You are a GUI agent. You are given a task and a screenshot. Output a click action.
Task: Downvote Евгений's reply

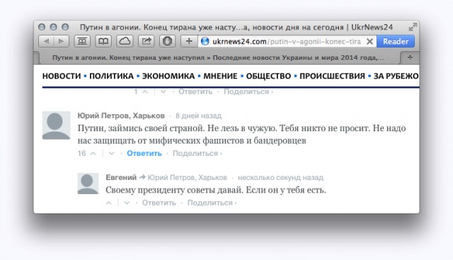pyautogui.click(x=127, y=203)
